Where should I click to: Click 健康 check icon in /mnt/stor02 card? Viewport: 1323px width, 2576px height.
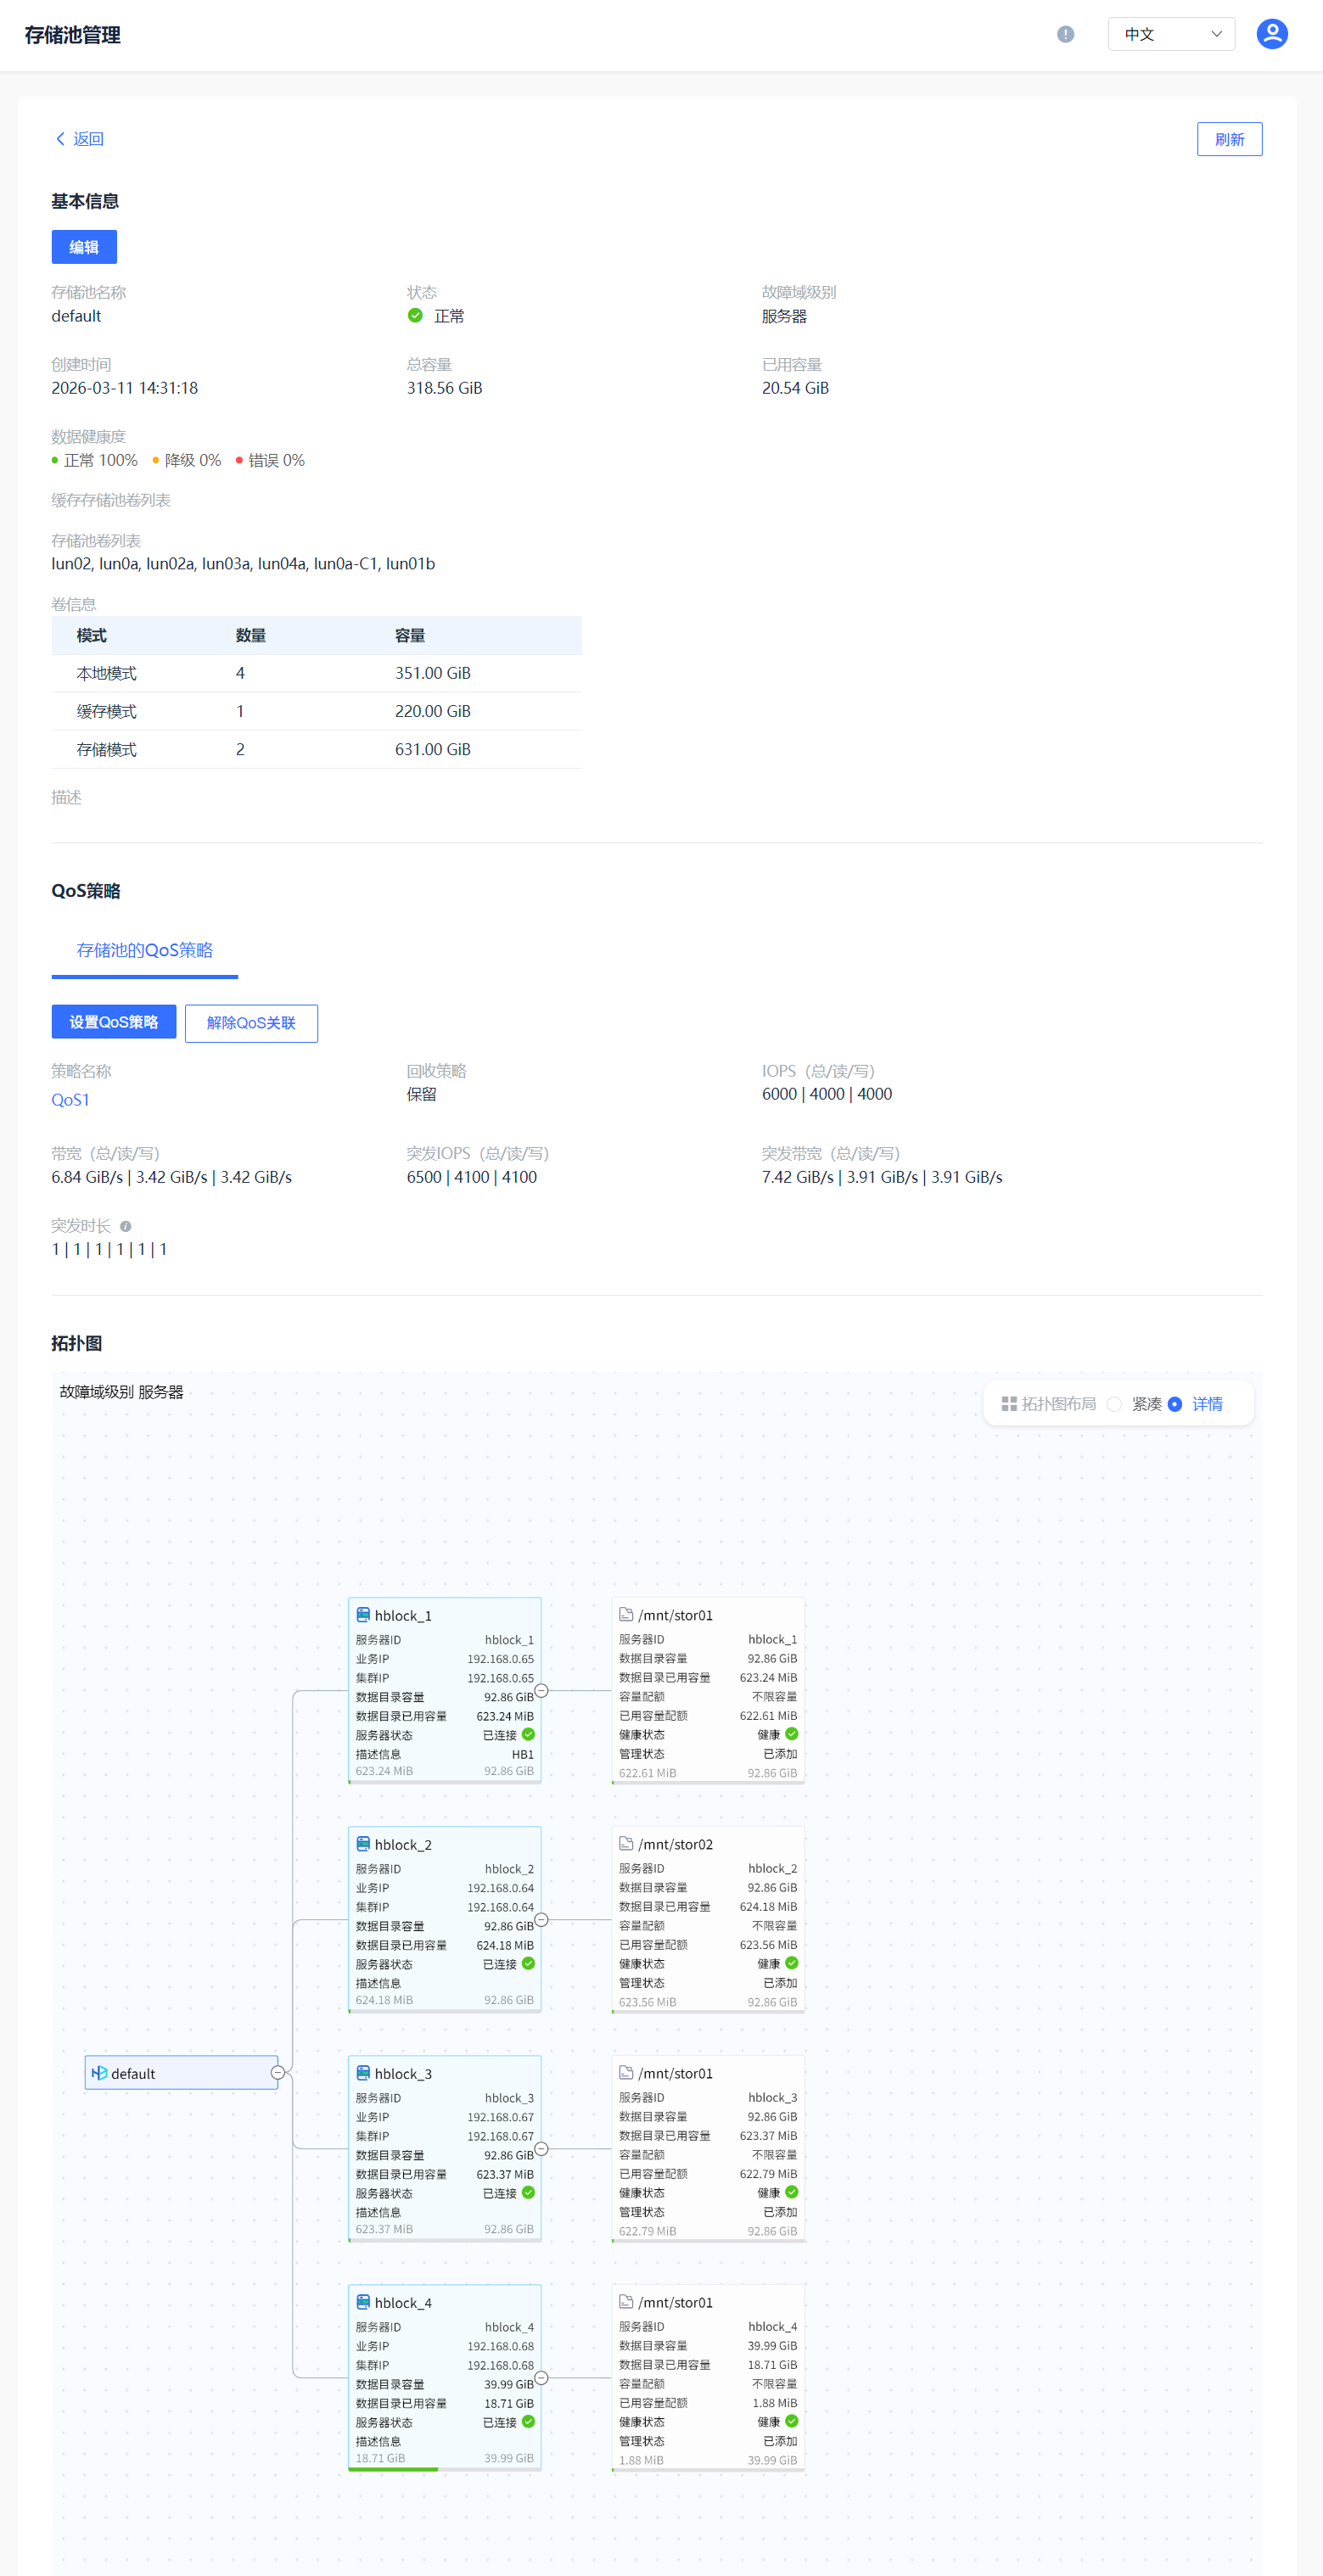coord(792,1963)
